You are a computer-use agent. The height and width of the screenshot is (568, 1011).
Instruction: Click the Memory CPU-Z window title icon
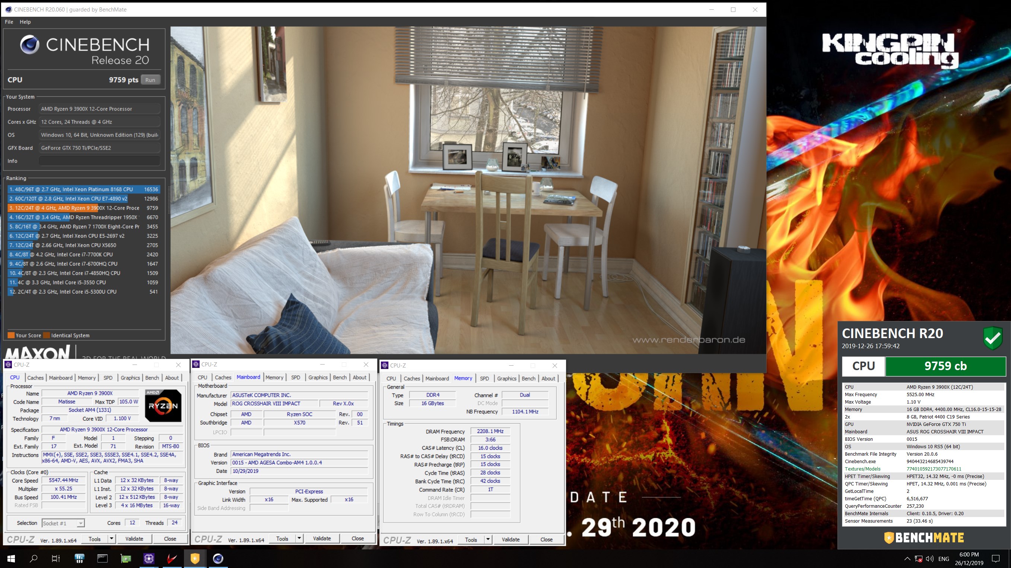coord(385,365)
